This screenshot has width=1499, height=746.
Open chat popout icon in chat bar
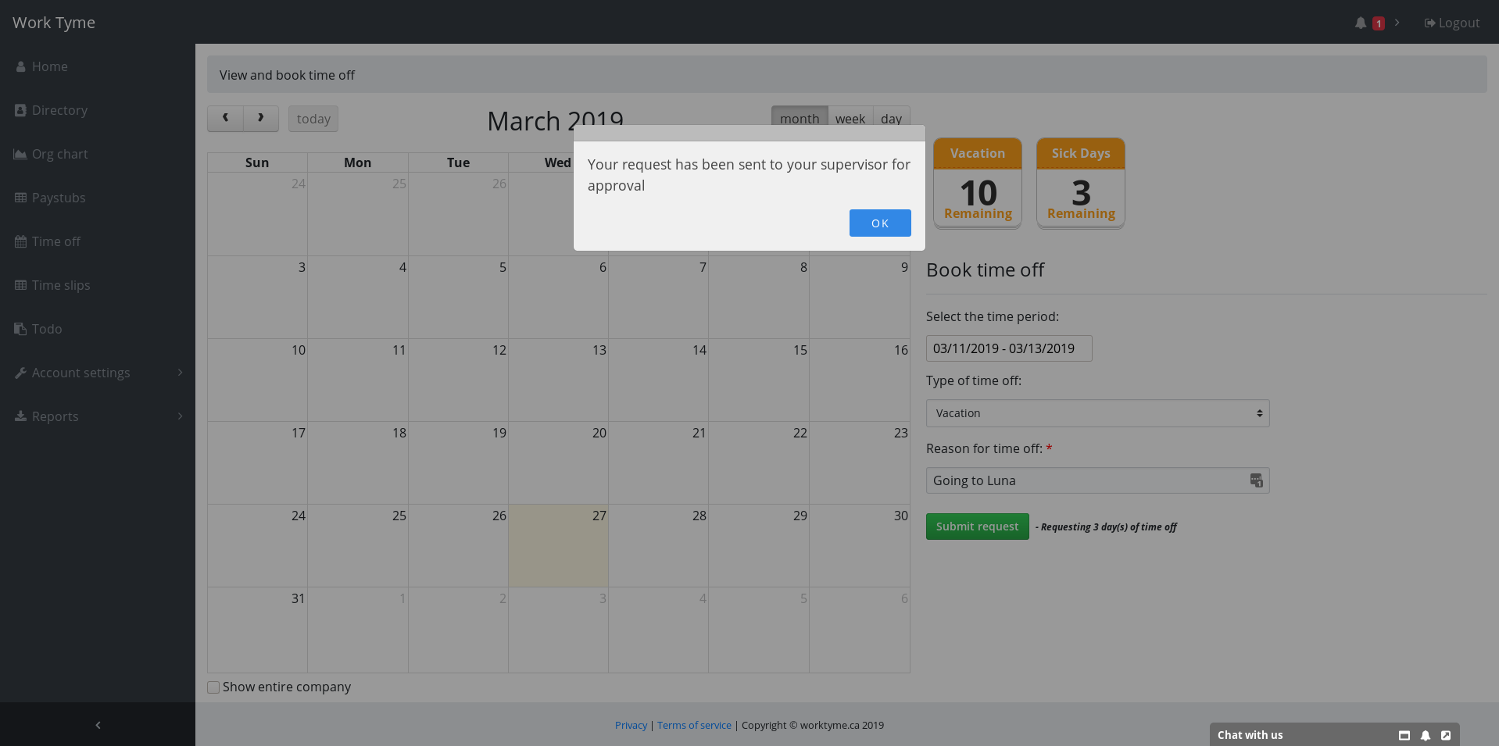1445,735
